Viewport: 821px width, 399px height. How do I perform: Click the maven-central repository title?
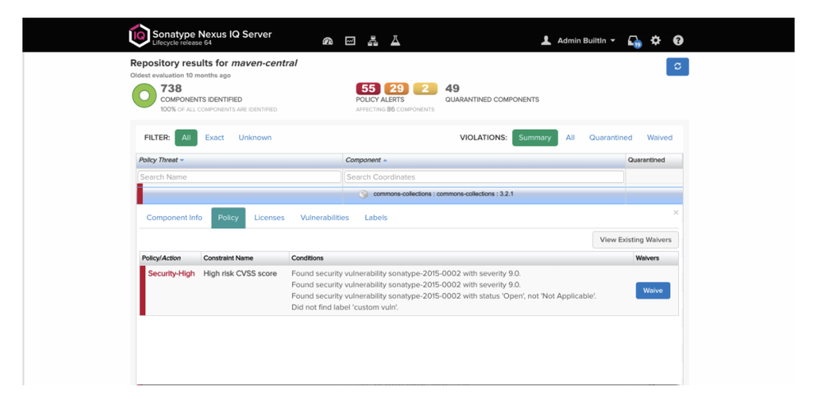coord(264,63)
